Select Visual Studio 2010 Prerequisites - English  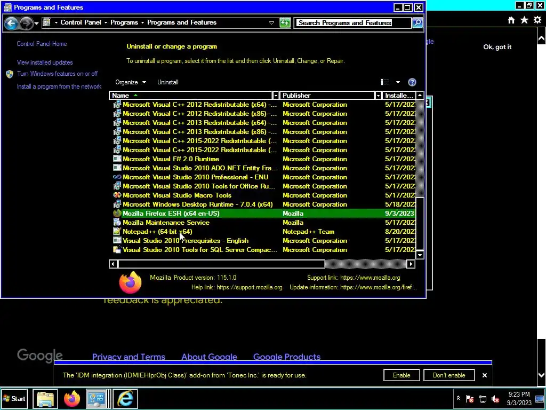point(264,241)
